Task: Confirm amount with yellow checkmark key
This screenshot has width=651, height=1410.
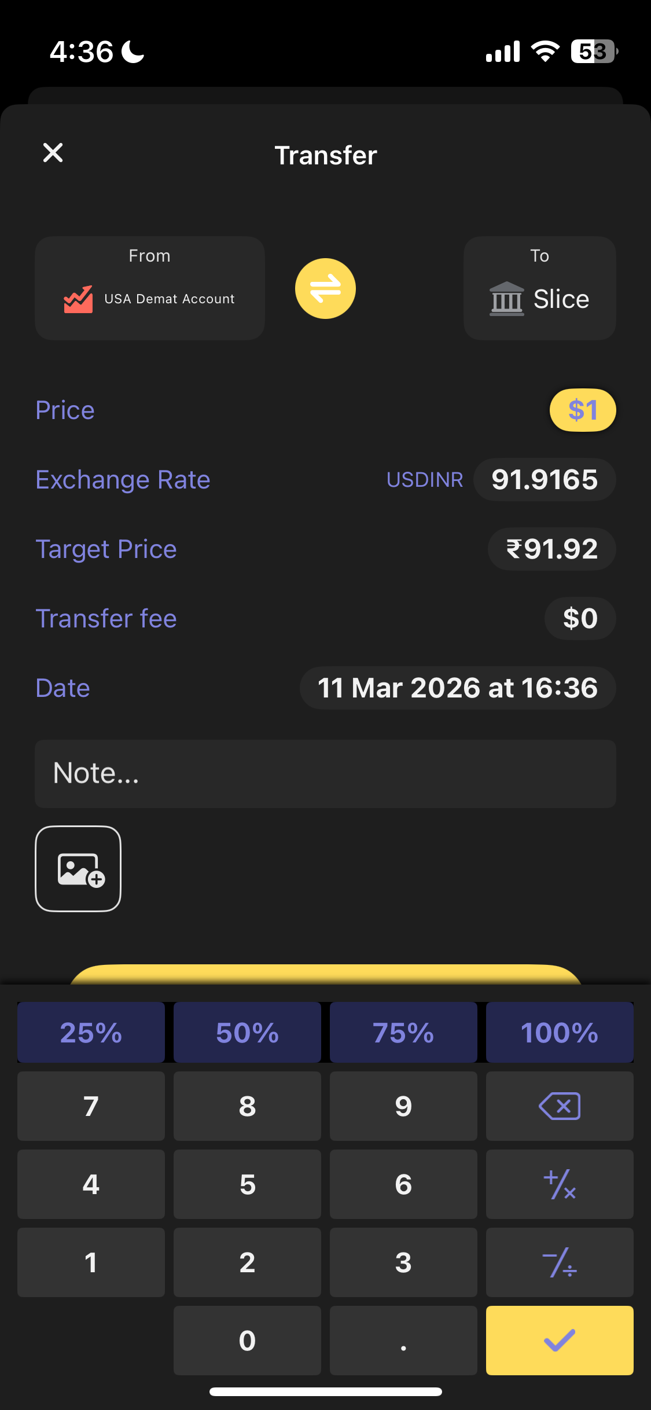Action: click(x=560, y=1340)
